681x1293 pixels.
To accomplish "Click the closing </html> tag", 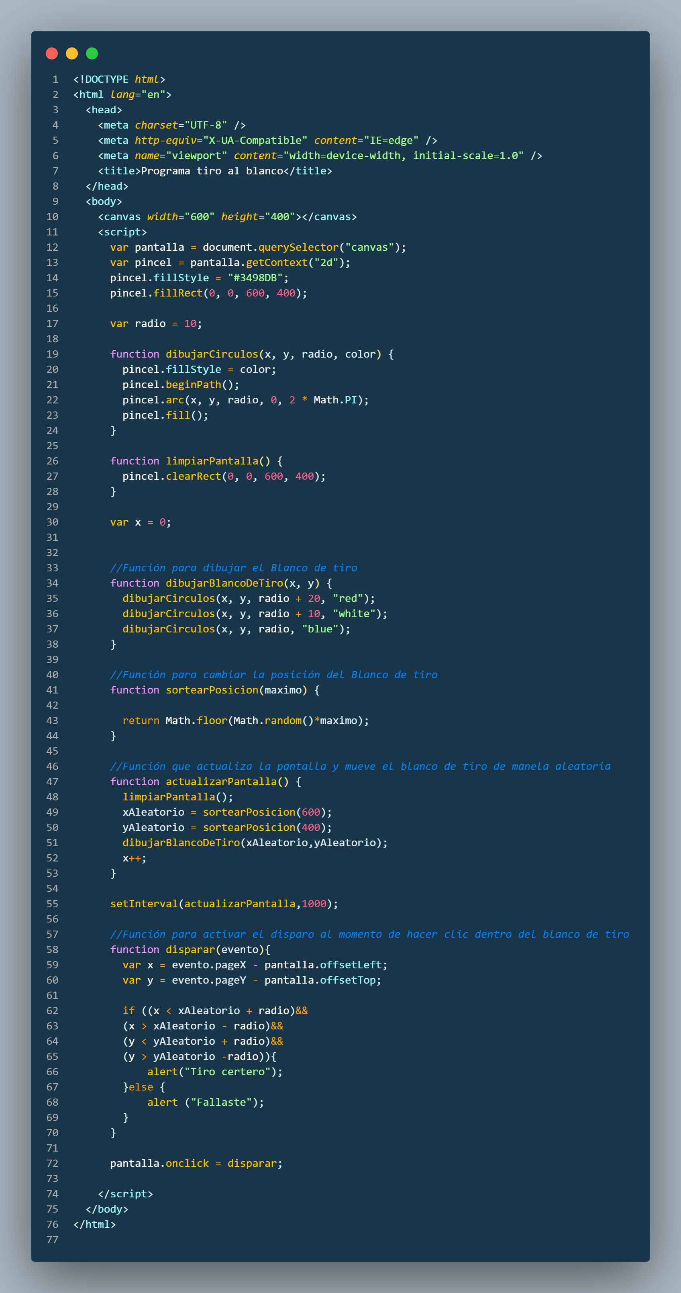I will tap(94, 1224).
